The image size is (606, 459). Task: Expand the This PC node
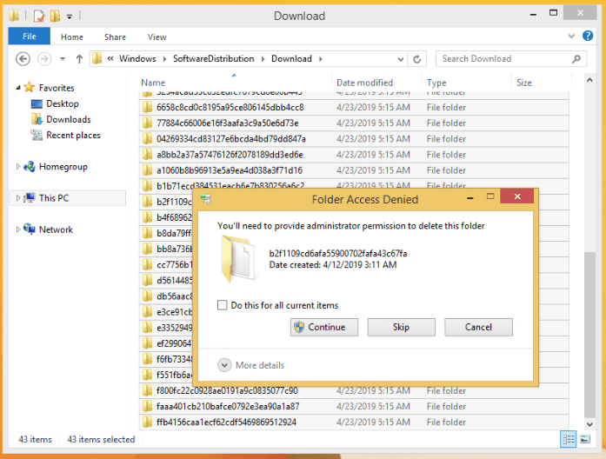pyautogui.click(x=17, y=198)
